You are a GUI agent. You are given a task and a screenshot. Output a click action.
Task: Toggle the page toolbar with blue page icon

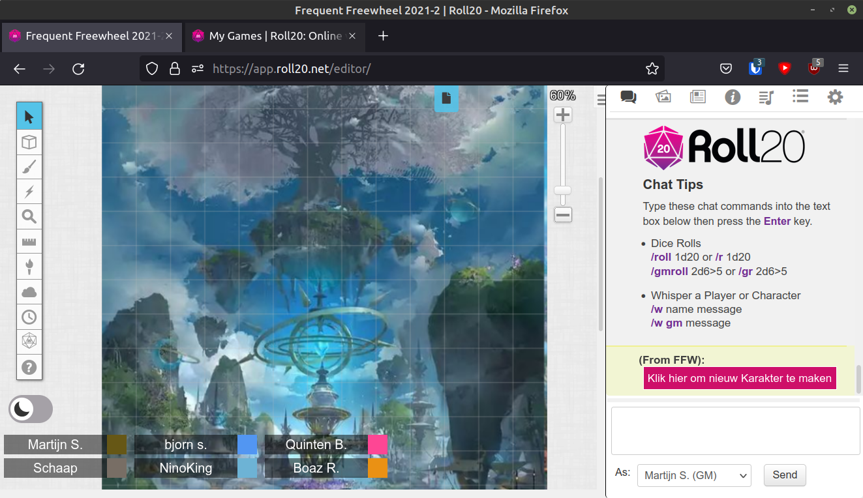(x=446, y=99)
